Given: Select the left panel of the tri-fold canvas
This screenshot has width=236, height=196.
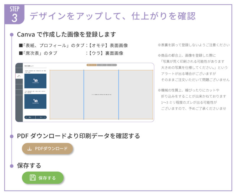Looking at the screenshot, I should tap(67, 94).
